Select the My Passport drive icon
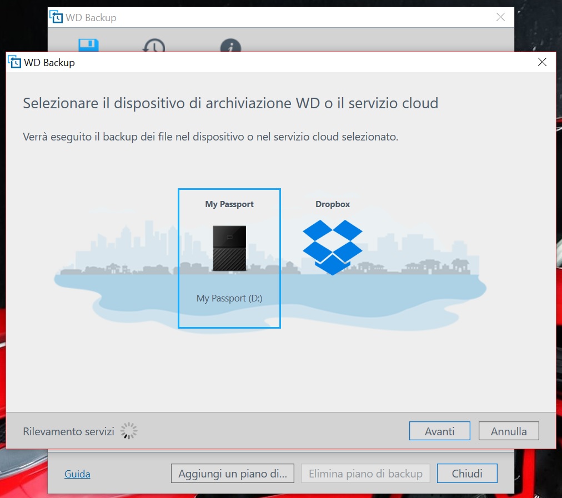The image size is (562, 498). pos(229,248)
